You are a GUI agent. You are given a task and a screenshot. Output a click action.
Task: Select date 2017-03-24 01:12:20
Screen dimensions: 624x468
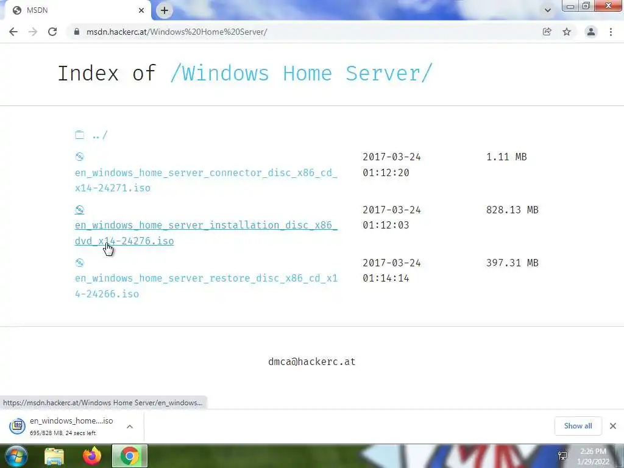[392, 165]
